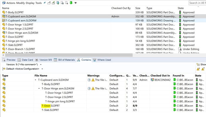Switch to the Data Card tab
This screenshot has height=117, width=206.
(x=25, y=60)
